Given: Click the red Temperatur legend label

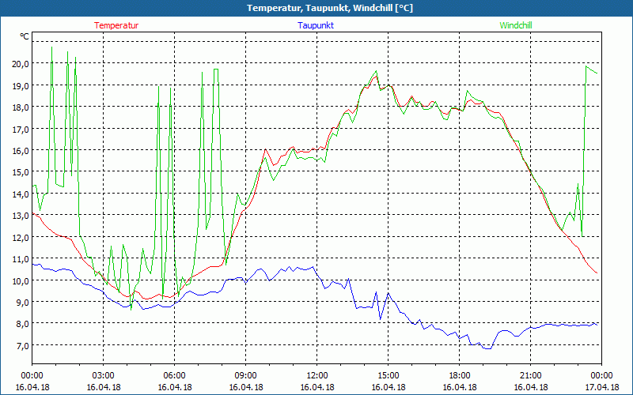Looking at the screenshot, I should [116, 25].
